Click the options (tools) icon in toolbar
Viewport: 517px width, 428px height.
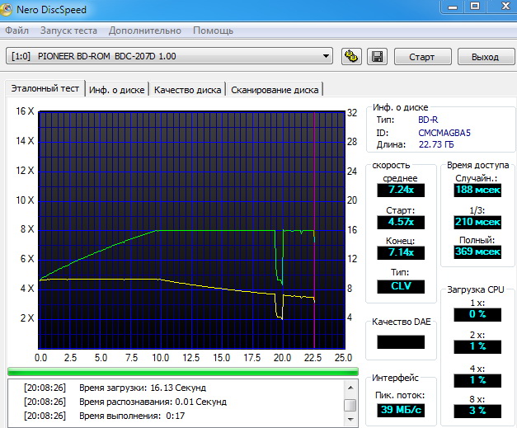(350, 57)
